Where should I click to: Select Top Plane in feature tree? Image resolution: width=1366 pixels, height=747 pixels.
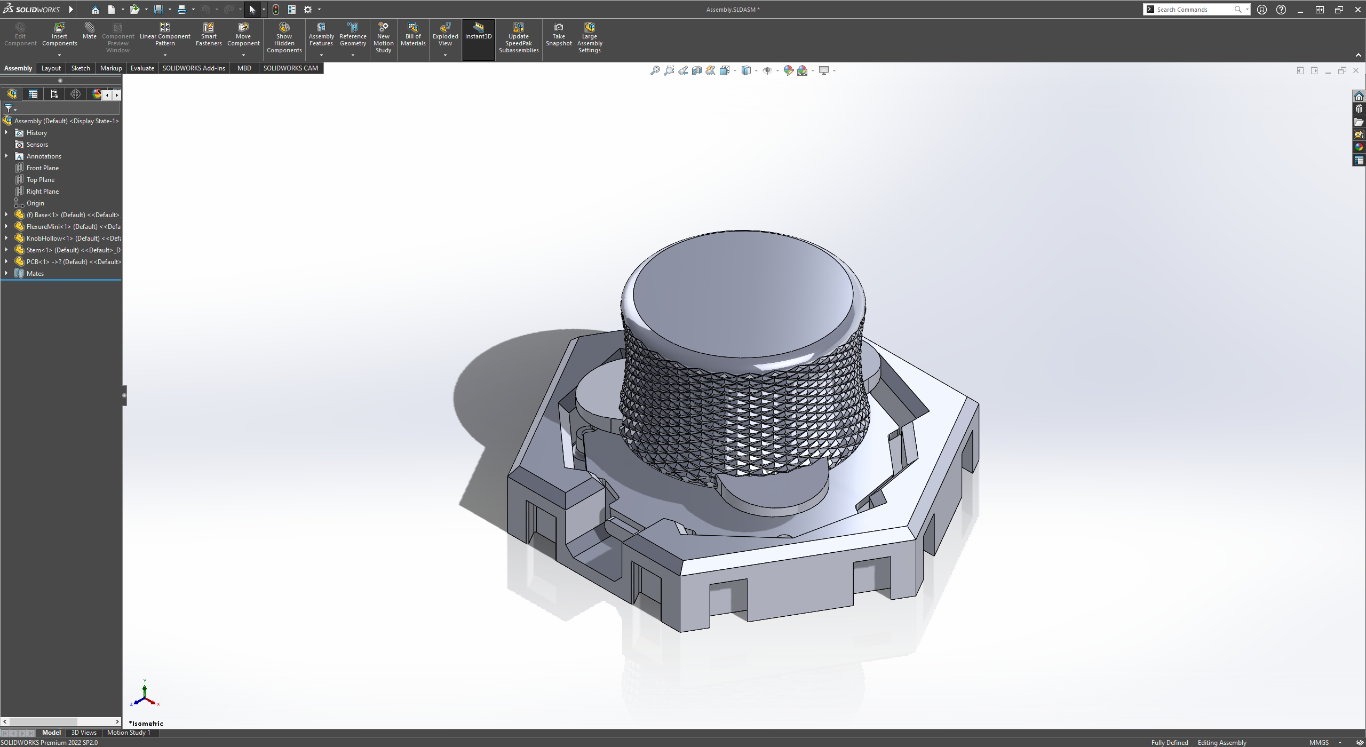(41, 180)
